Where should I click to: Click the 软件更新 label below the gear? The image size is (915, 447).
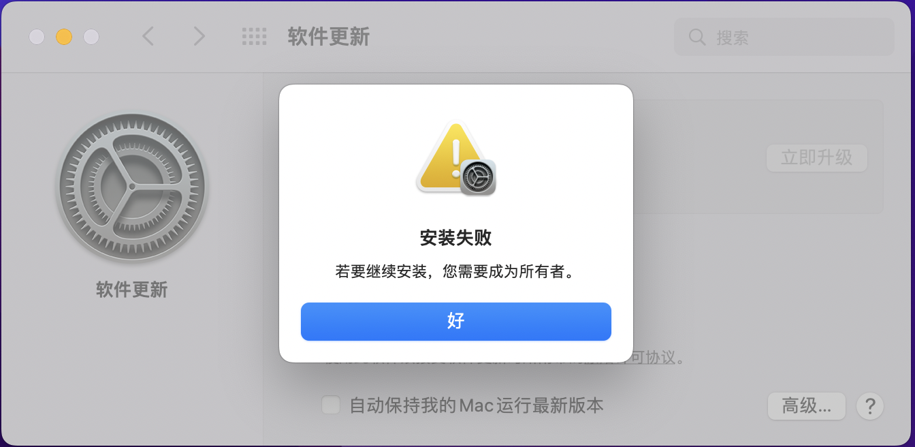(132, 290)
